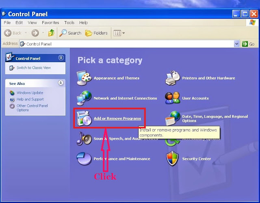Click Printers and Other Hardware text link
The width and height of the screenshot is (260, 203).
point(208,78)
